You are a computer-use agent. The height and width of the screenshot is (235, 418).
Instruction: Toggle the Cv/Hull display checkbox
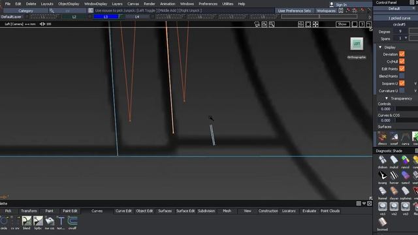pos(402,61)
